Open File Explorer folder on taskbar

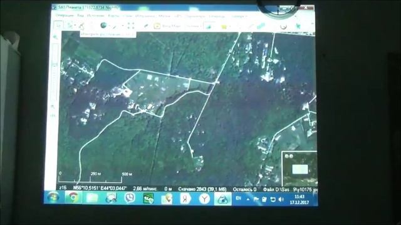click(x=92, y=198)
